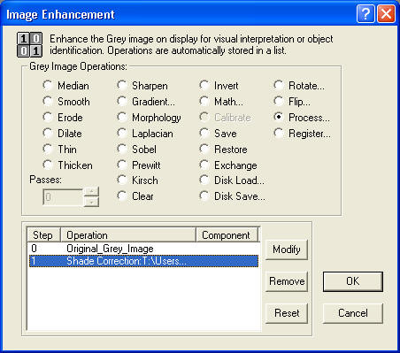Screen dimensions: 400x353
Task: Confirm with the OK button
Action: 353,281
